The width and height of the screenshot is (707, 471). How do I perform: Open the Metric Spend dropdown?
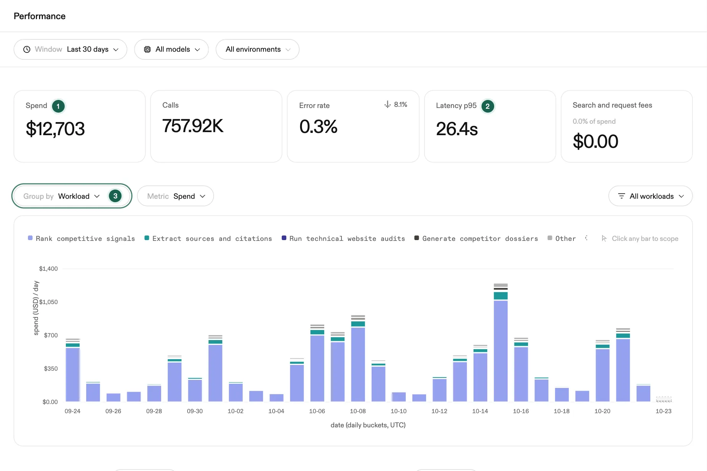click(x=176, y=196)
